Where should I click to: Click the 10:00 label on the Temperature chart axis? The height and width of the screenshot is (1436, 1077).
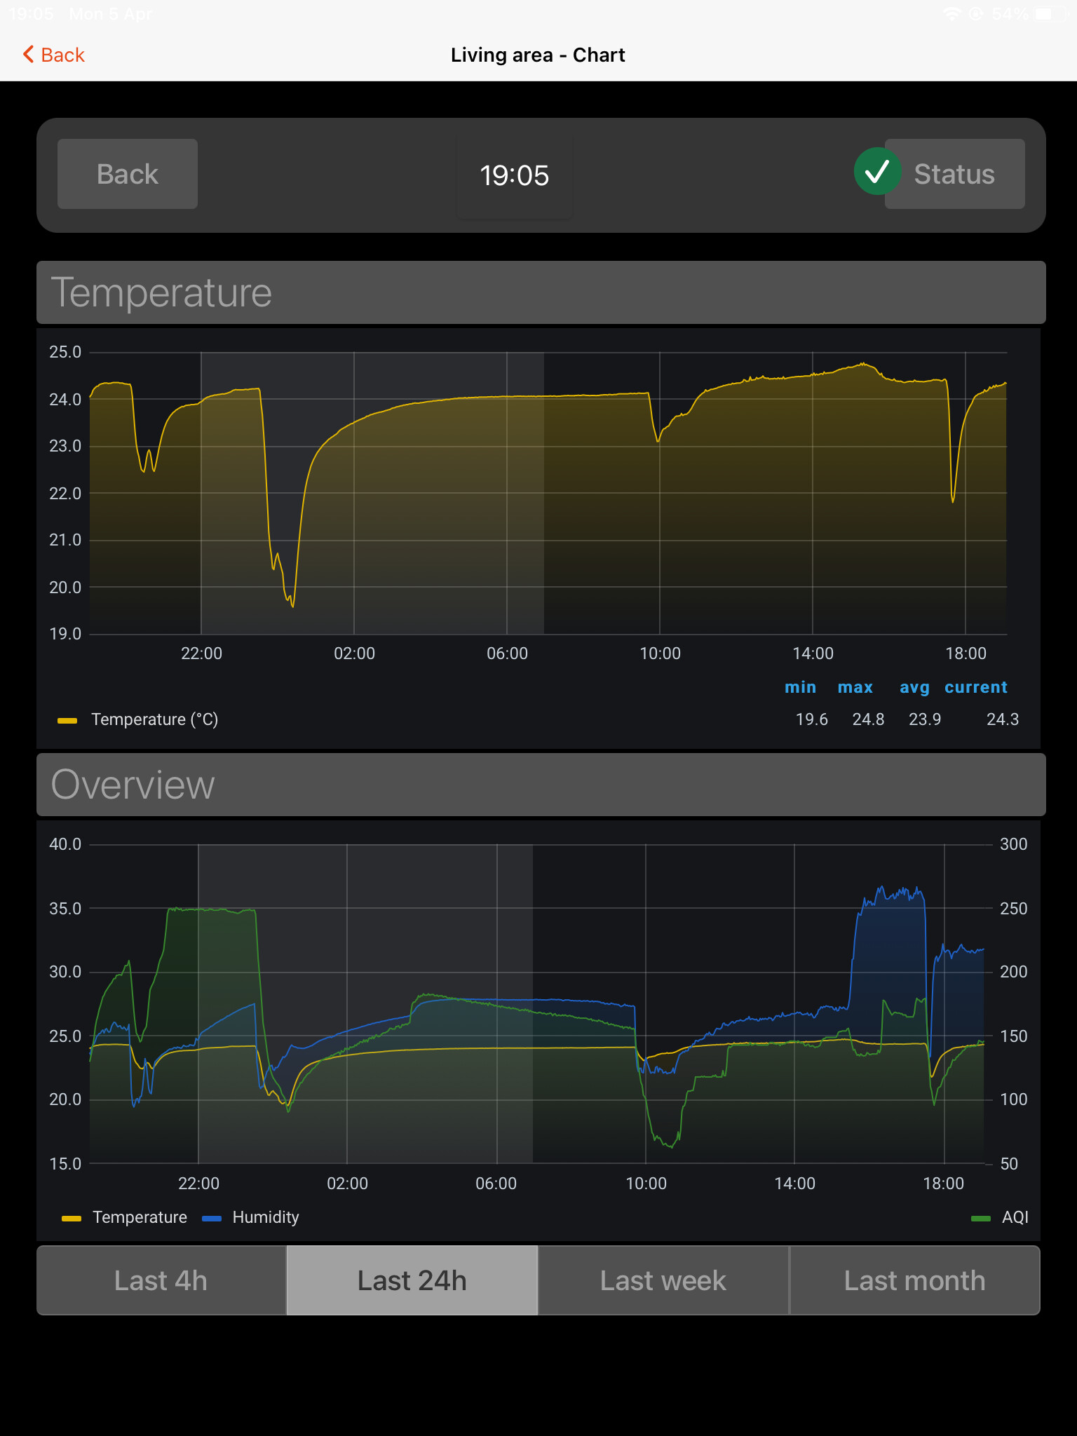point(660,653)
